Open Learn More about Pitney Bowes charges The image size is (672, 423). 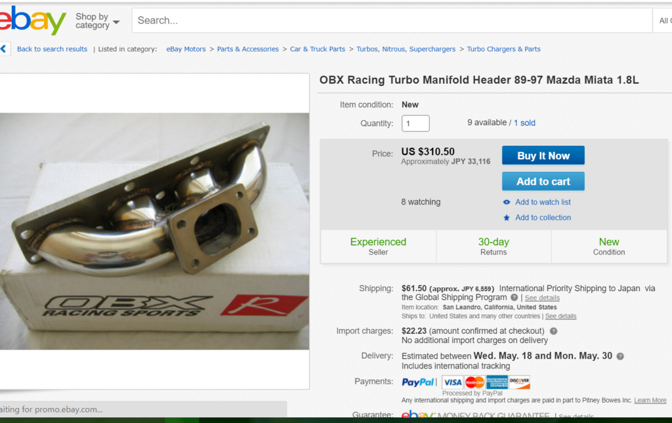650,400
